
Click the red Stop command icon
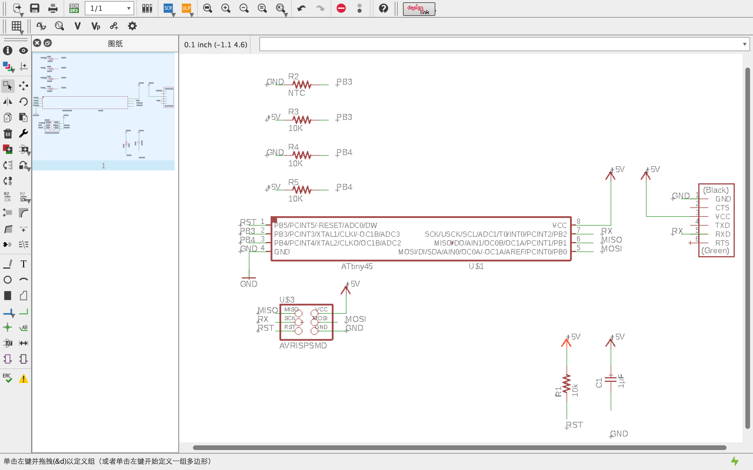[x=341, y=9]
